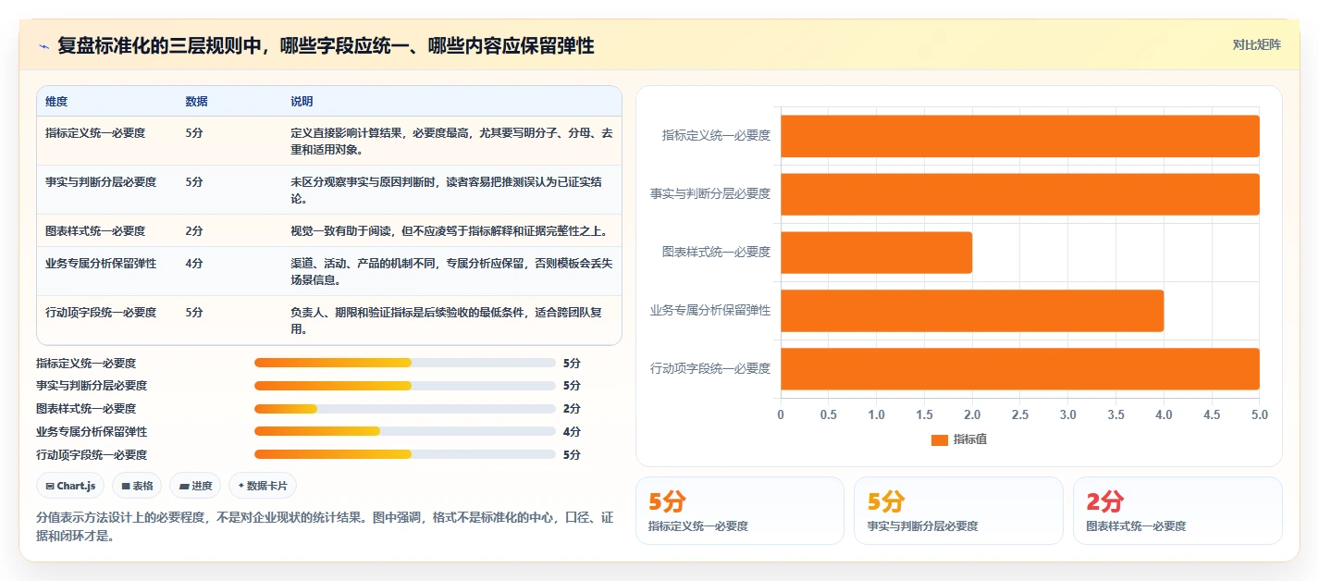Open the 事实与判断分层必要度 data card
1319x581 pixels.
tap(958, 511)
